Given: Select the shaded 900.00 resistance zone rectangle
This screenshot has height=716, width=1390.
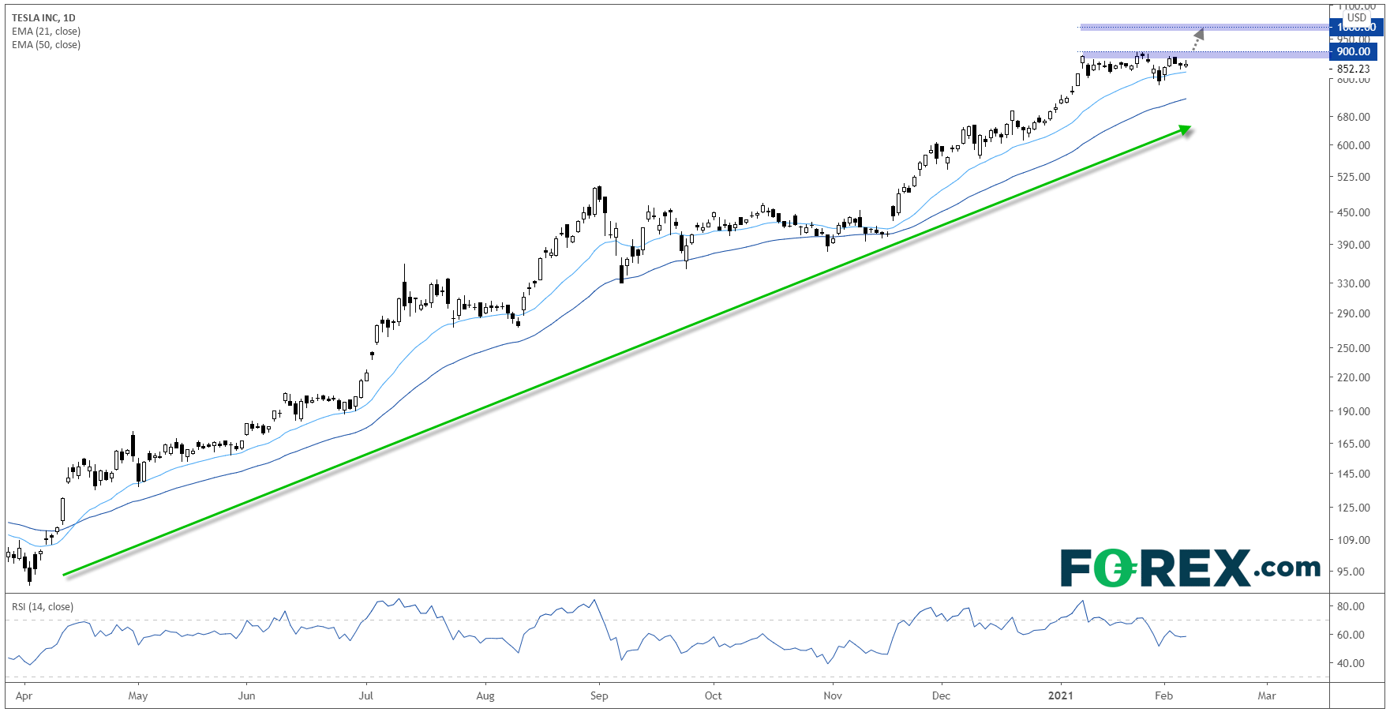Looking at the screenshot, I should coord(1205,55).
